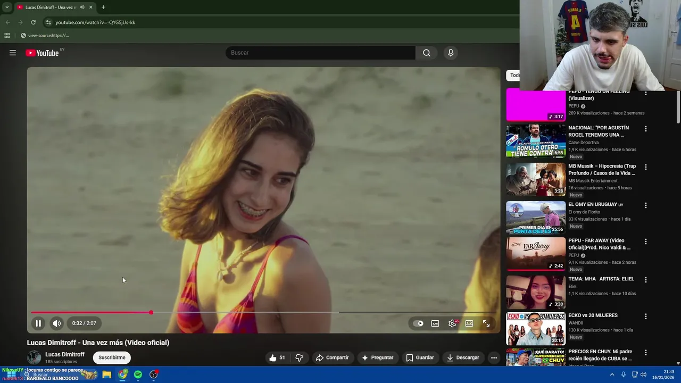Go back in browser history

tap(7, 22)
